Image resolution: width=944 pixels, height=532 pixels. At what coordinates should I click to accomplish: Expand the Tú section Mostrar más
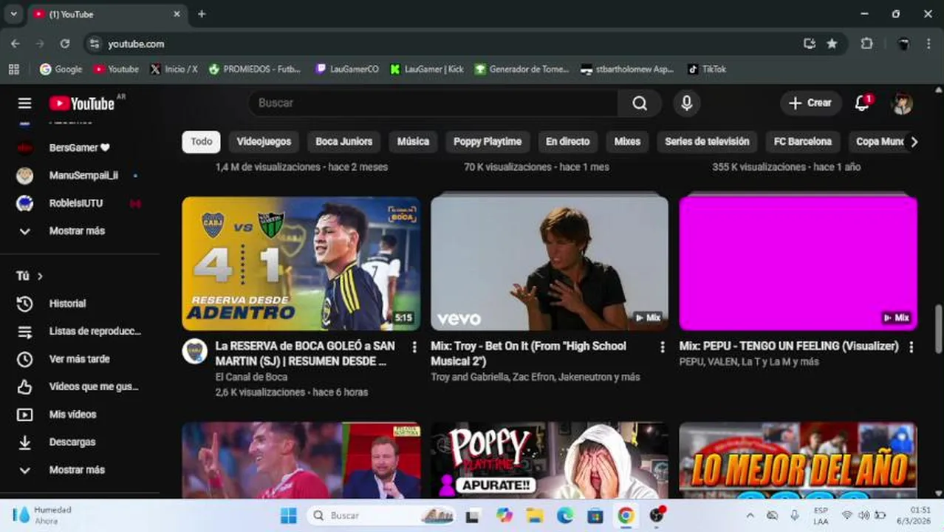[77, 470]
